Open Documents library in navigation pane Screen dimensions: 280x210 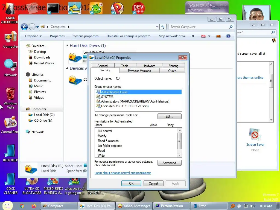pyautogui.click(x=42, y=80)
